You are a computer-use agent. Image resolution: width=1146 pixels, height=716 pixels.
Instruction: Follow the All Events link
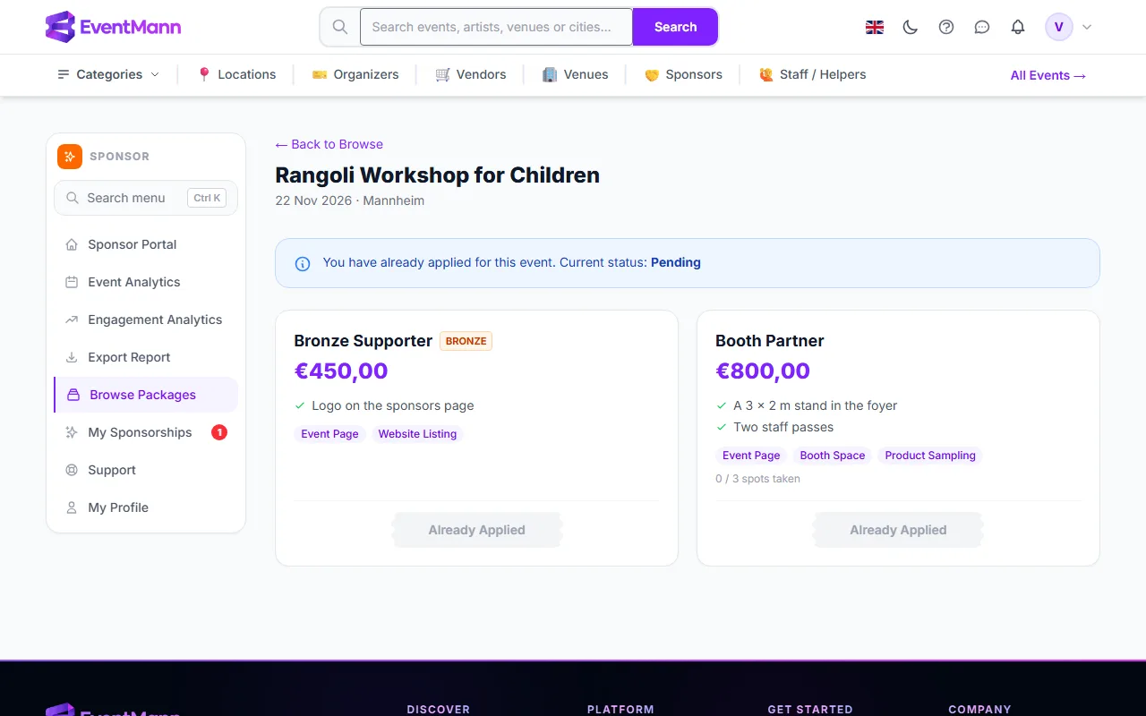(1048, 75)
